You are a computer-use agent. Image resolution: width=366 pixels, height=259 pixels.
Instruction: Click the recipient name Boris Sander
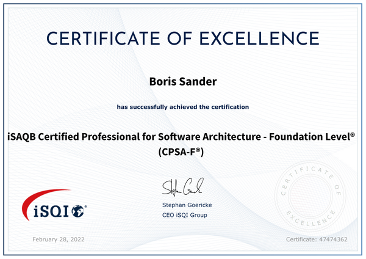(x=182, y=81)
